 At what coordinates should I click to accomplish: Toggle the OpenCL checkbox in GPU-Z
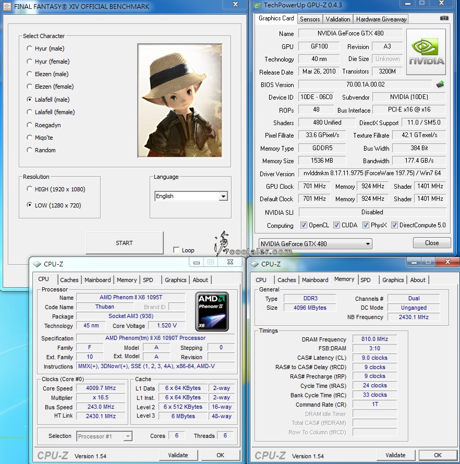304,225
